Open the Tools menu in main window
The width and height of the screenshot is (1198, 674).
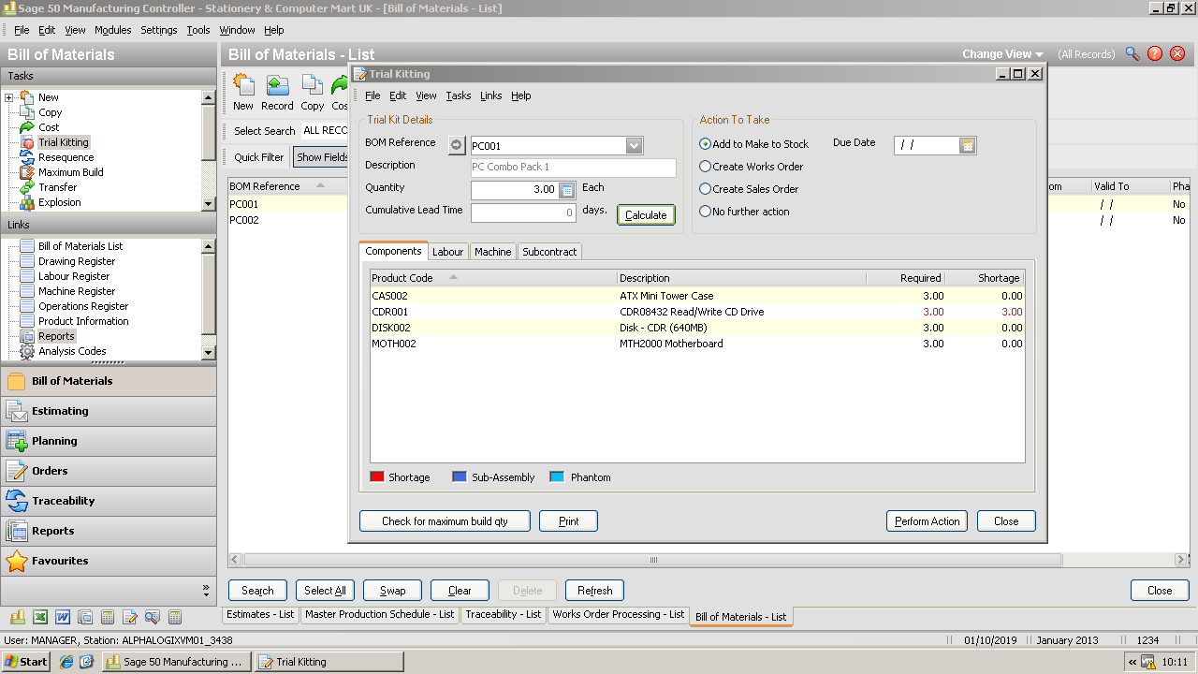[x=198, y=30]
